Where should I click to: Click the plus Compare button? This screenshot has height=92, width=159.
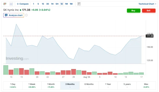tap(23, 4)
